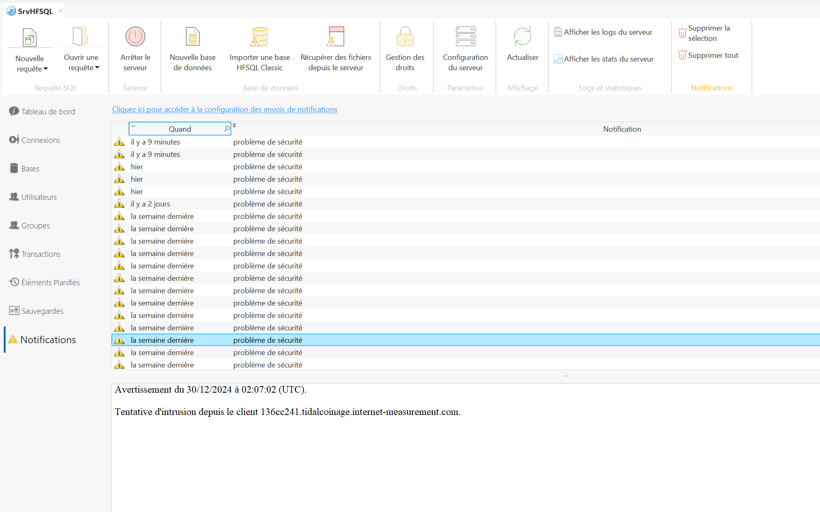Click Nouvelle base de données icon
Screen dimensions: 820x512
click(192, 37)
